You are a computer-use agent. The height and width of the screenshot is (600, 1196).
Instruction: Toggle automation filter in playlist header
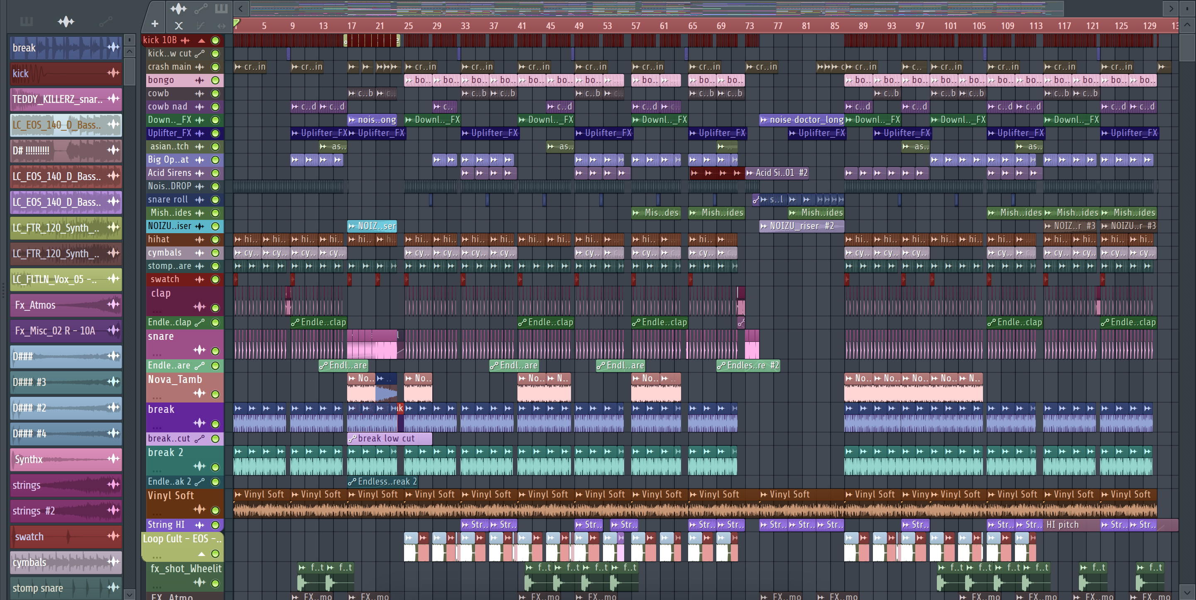click(201, 8)
